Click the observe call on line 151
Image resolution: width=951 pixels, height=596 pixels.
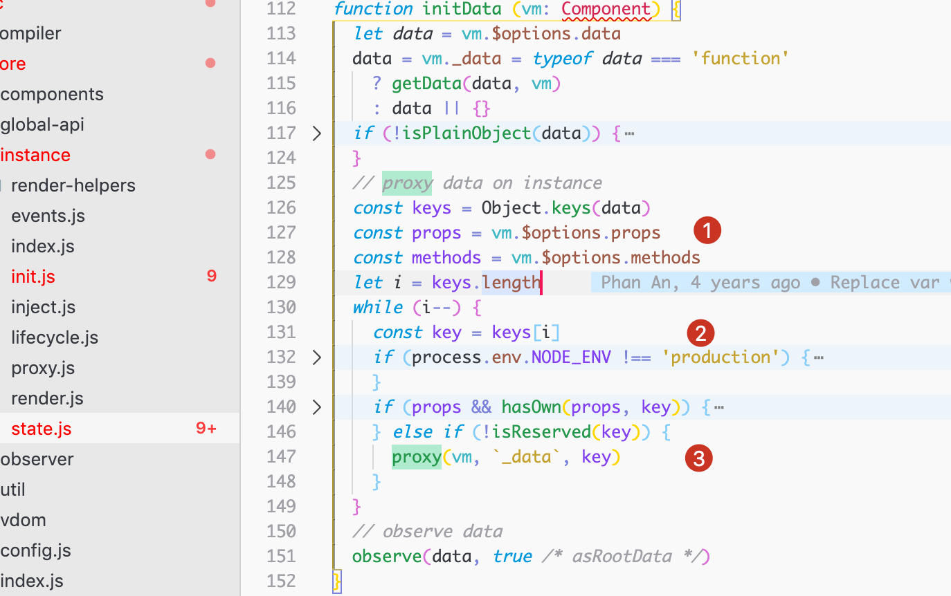click(x=387, y=557)
